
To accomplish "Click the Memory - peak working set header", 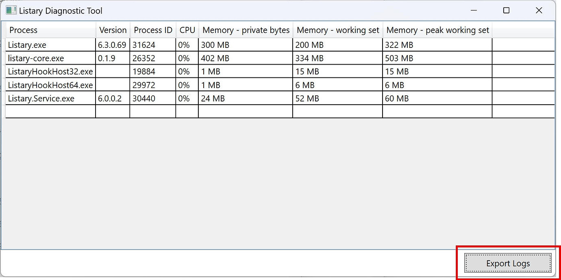I will click(437, 30).
